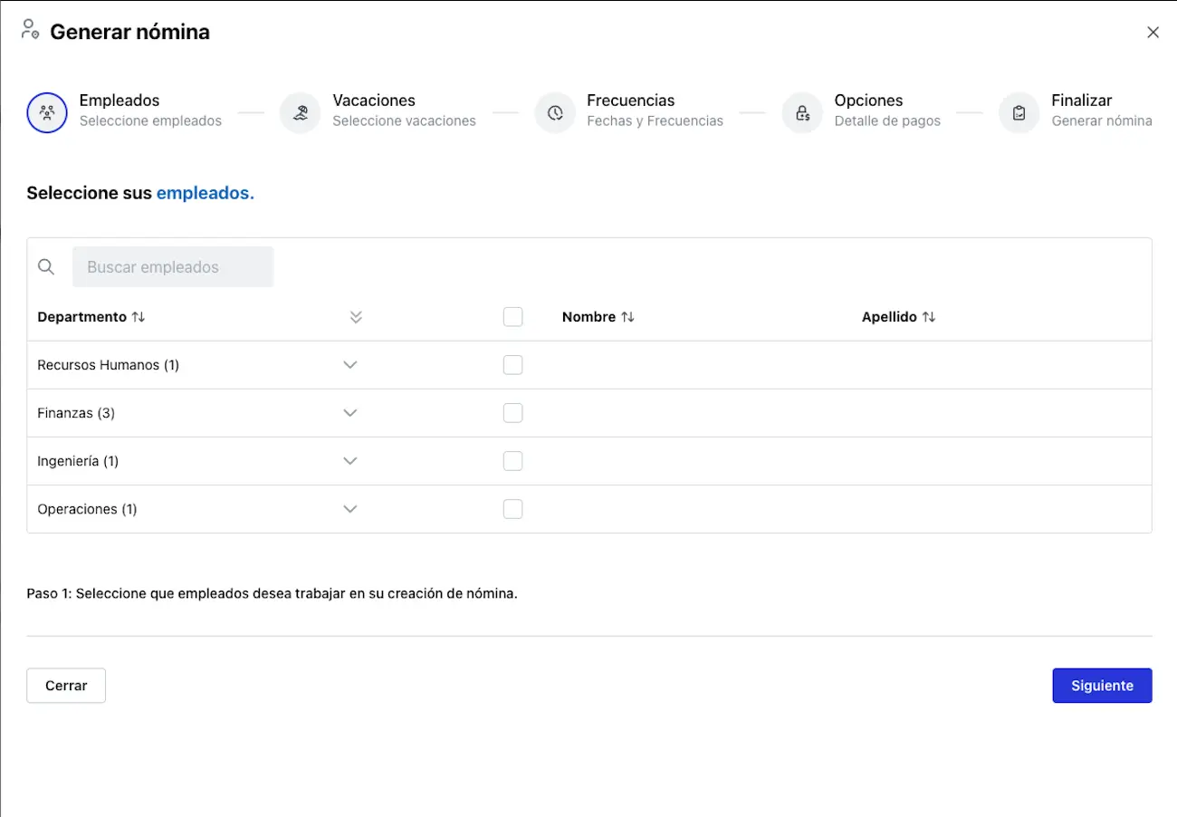Select the Ingeniería (1) text
Viewport: 1177px width, 817px height.
(78, 461)
